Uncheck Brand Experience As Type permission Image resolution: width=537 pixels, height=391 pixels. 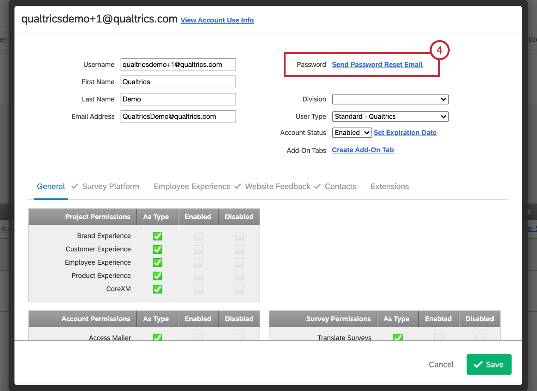[157, 236]
